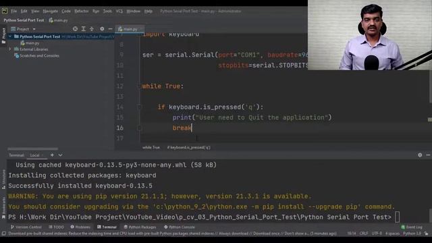Toggle the Terminal tool window button
The height and width of the screenshot is (243, 432).
pos(107,227)
